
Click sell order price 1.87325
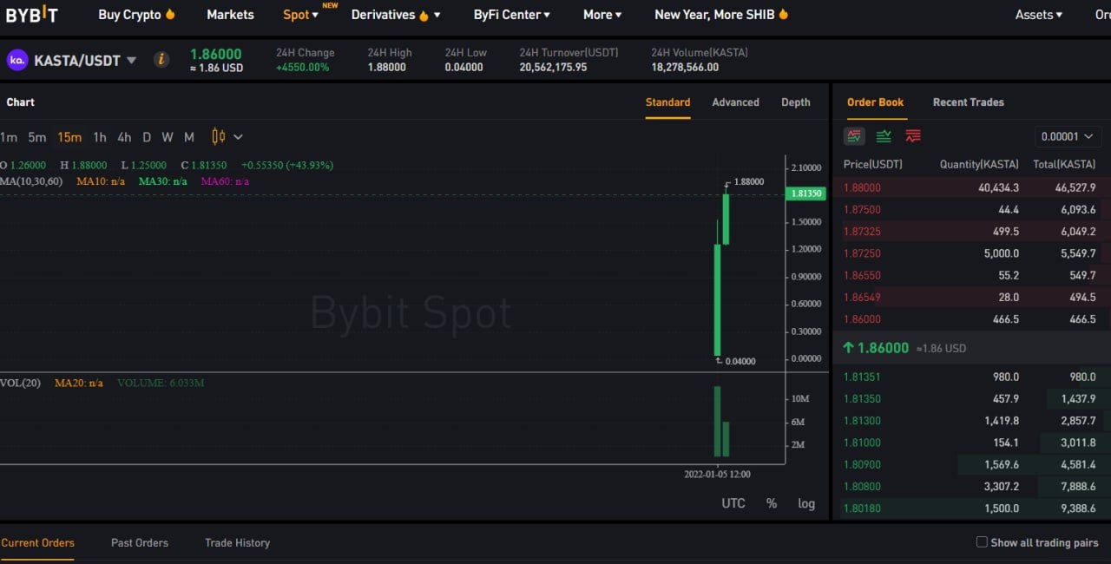tap(862, 232)
